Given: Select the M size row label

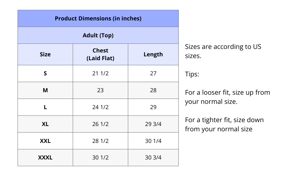Looking at the screenshot, I should point(45,90).
